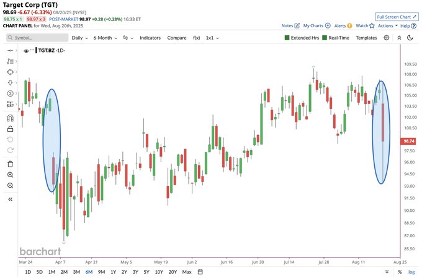
Task: Select the 1D time range
Action: tap(28, 272)
